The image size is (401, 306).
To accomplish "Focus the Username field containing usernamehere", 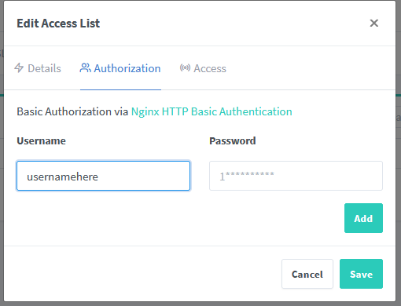I will pos(103,176).
